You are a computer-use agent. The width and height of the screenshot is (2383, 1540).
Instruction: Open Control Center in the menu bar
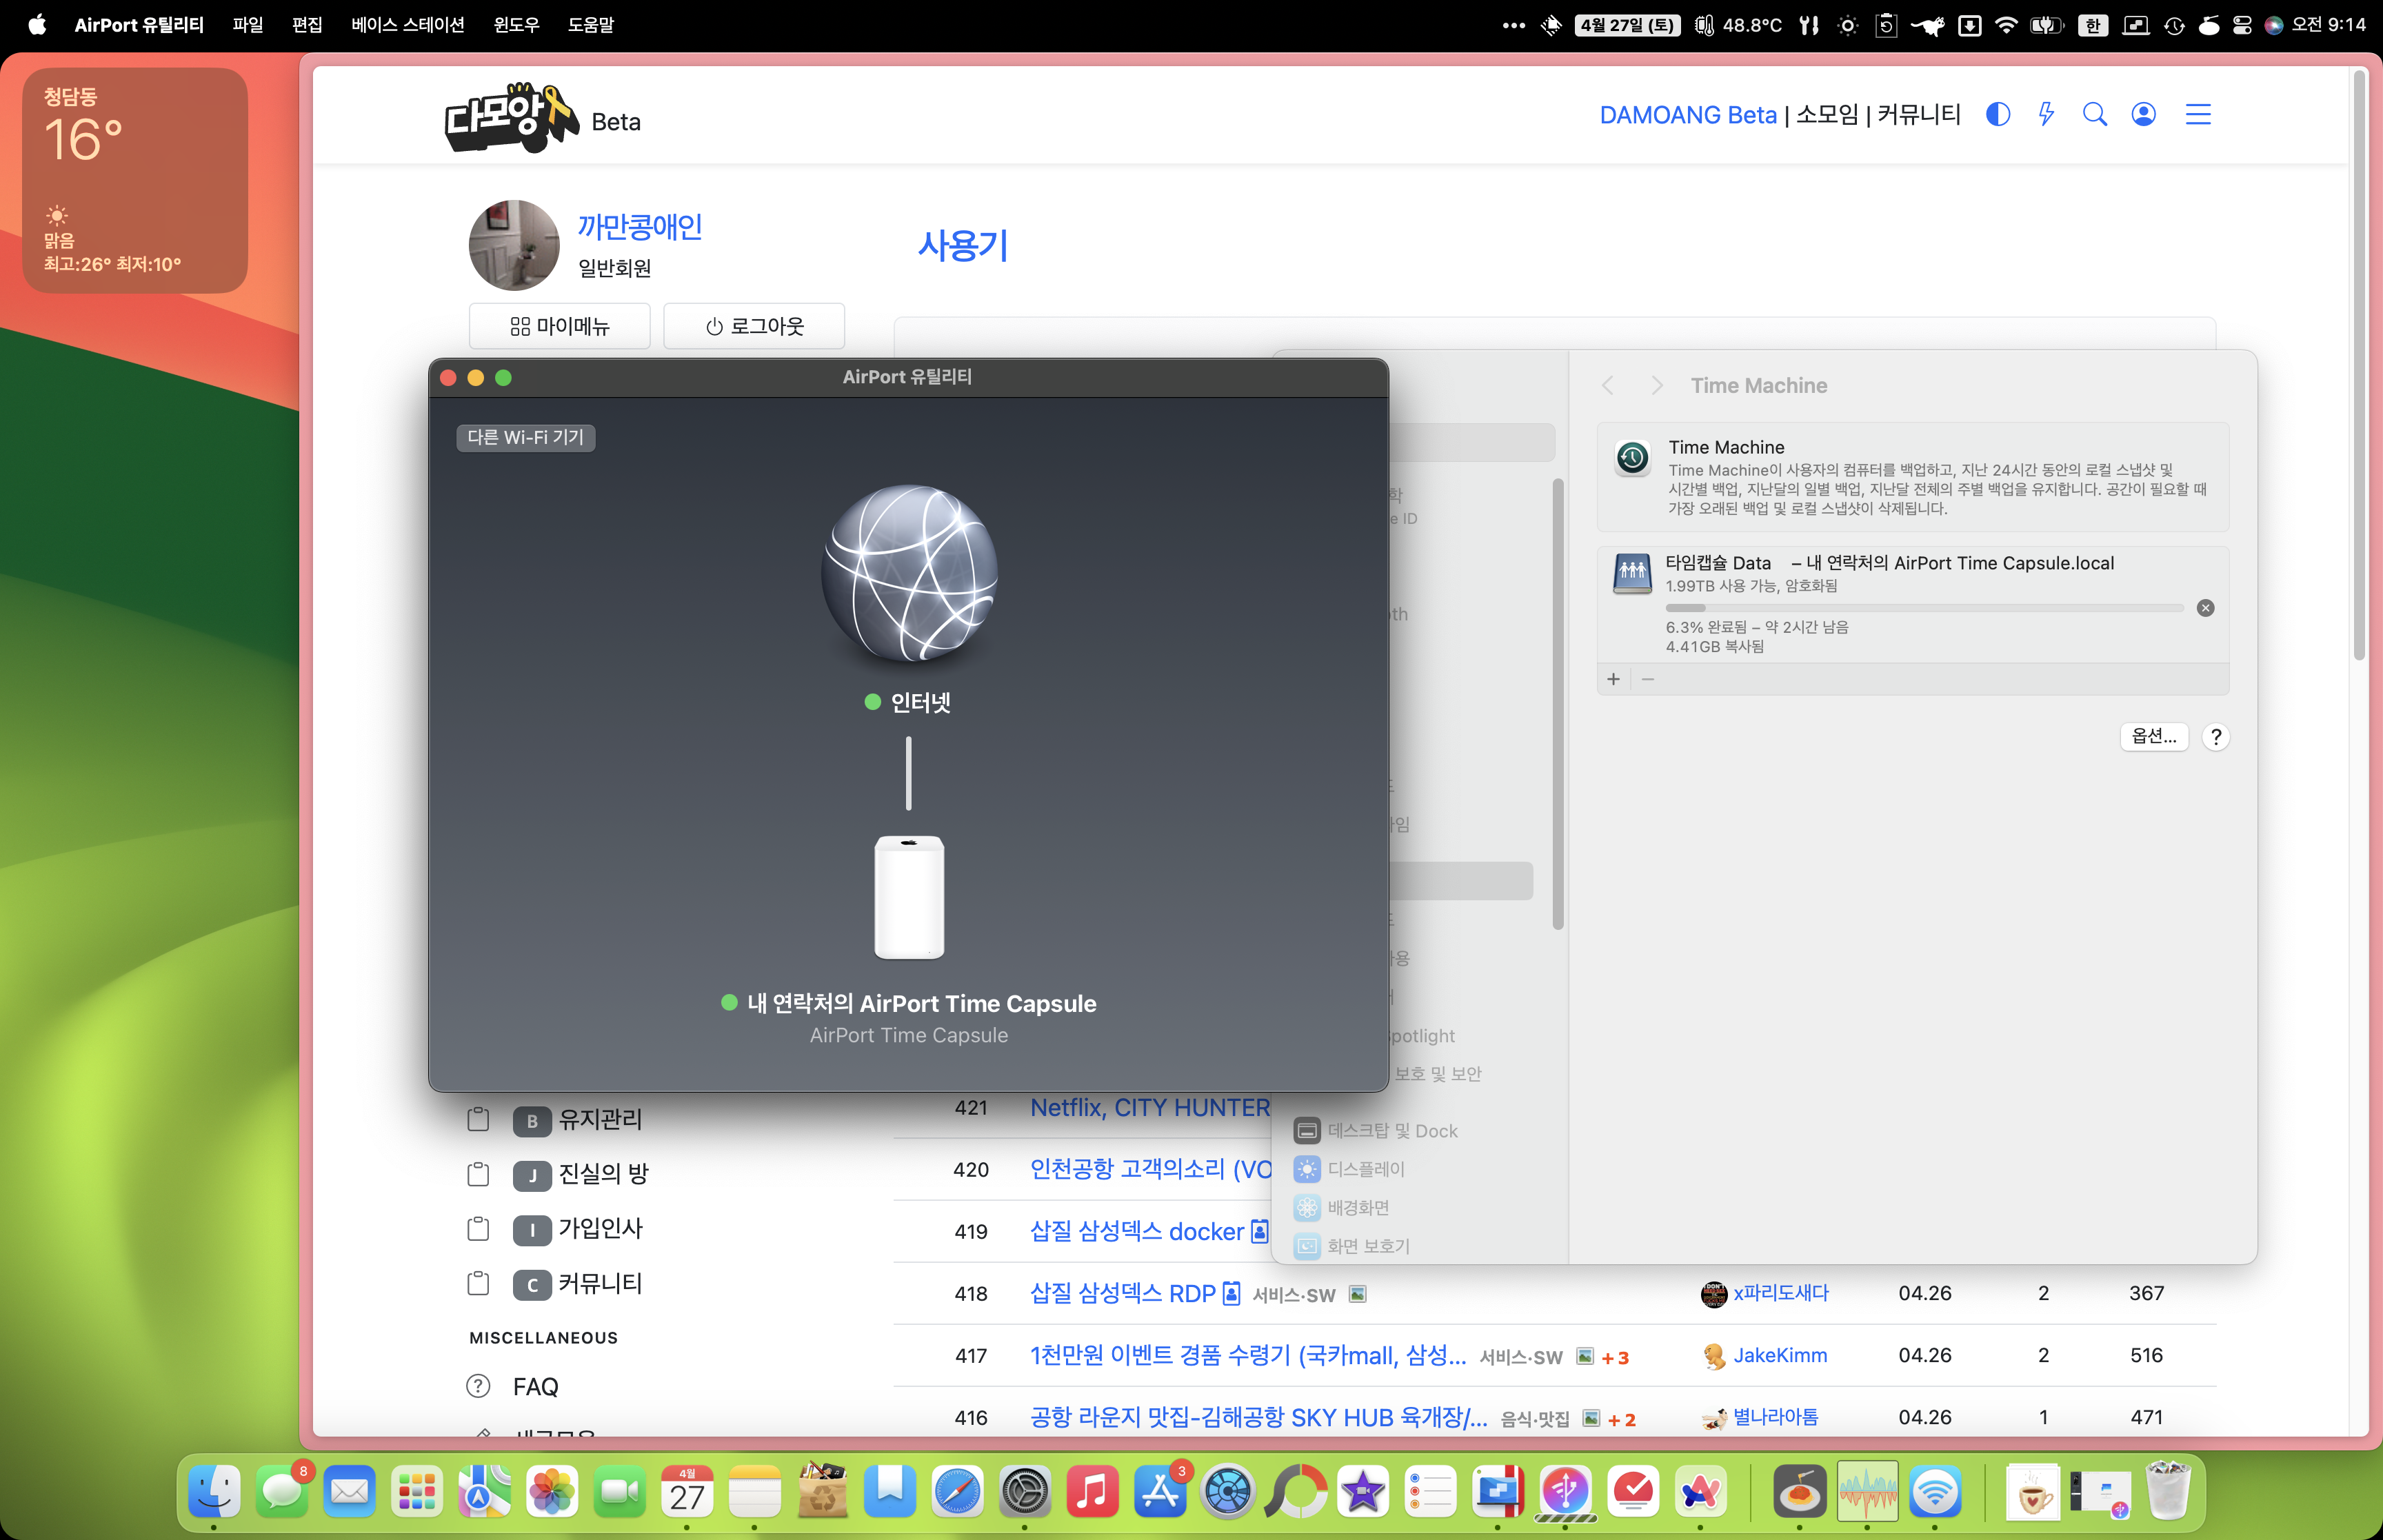pos(2242,25)
